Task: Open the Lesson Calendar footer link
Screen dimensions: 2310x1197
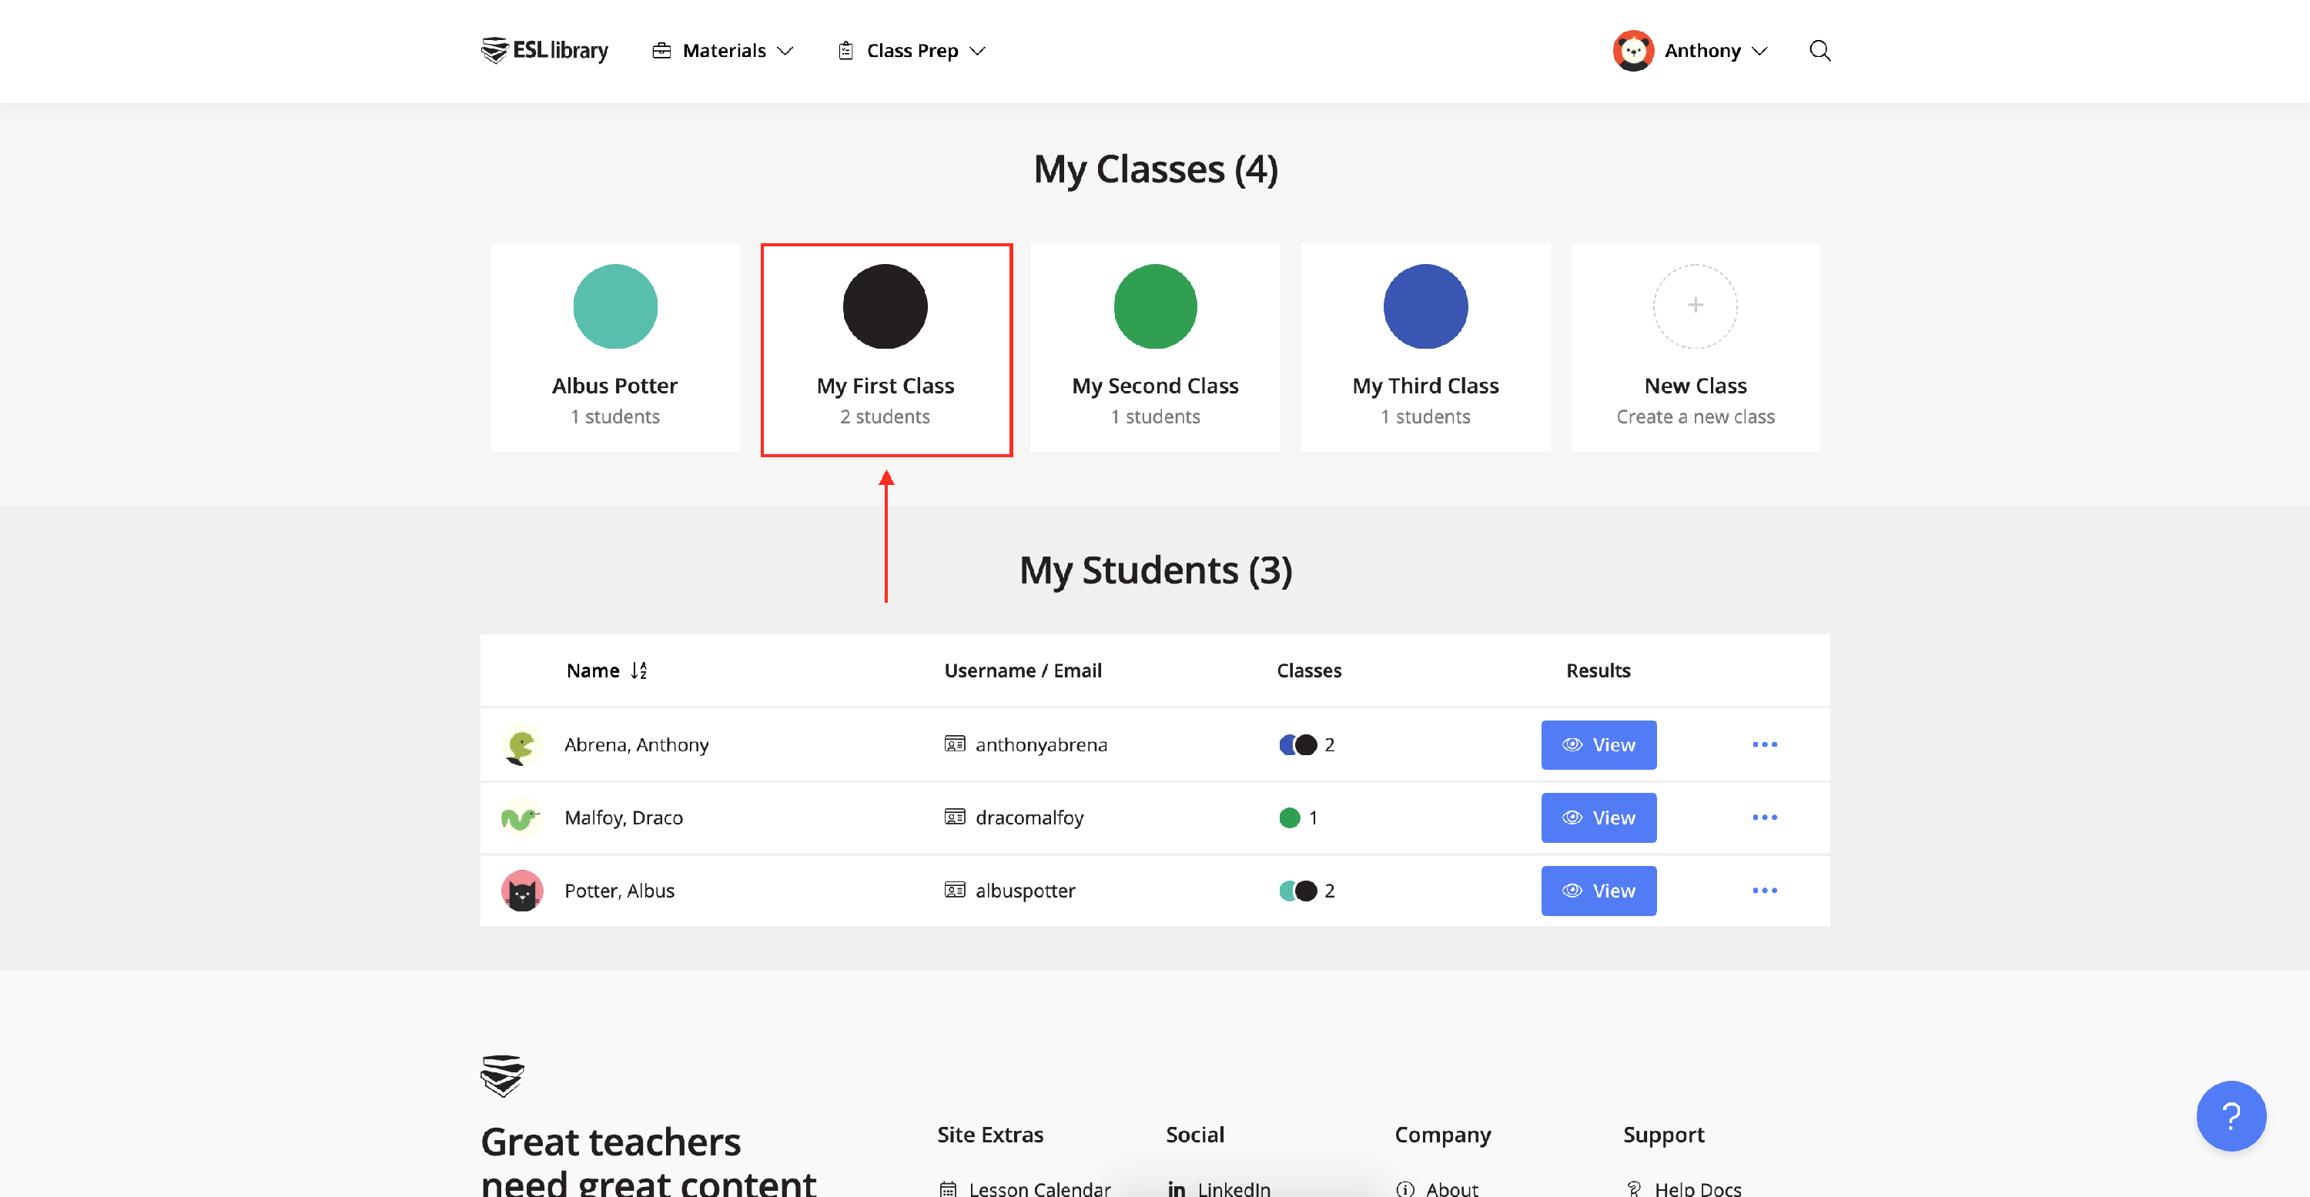Action: pos(1039,1188)
